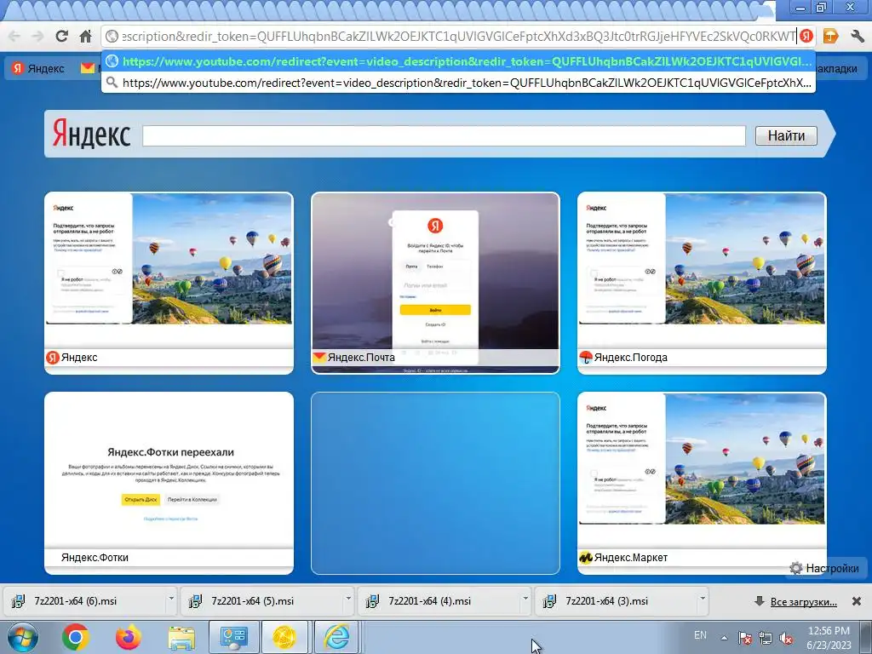Click the Яндекс.Почта tile label

[361, 358]
